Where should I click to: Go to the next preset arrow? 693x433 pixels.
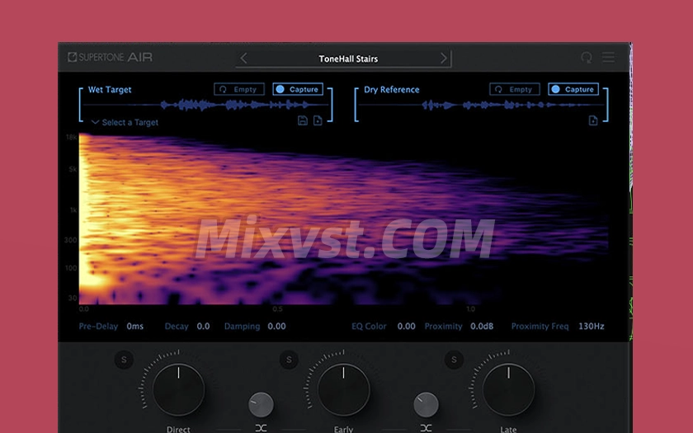point(443,59)
